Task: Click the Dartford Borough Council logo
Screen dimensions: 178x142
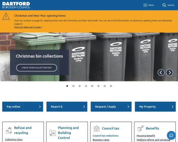Action: tap(16, 5)
